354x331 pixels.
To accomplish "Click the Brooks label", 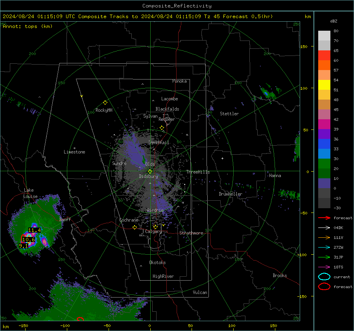I will (x=280, y=276).
